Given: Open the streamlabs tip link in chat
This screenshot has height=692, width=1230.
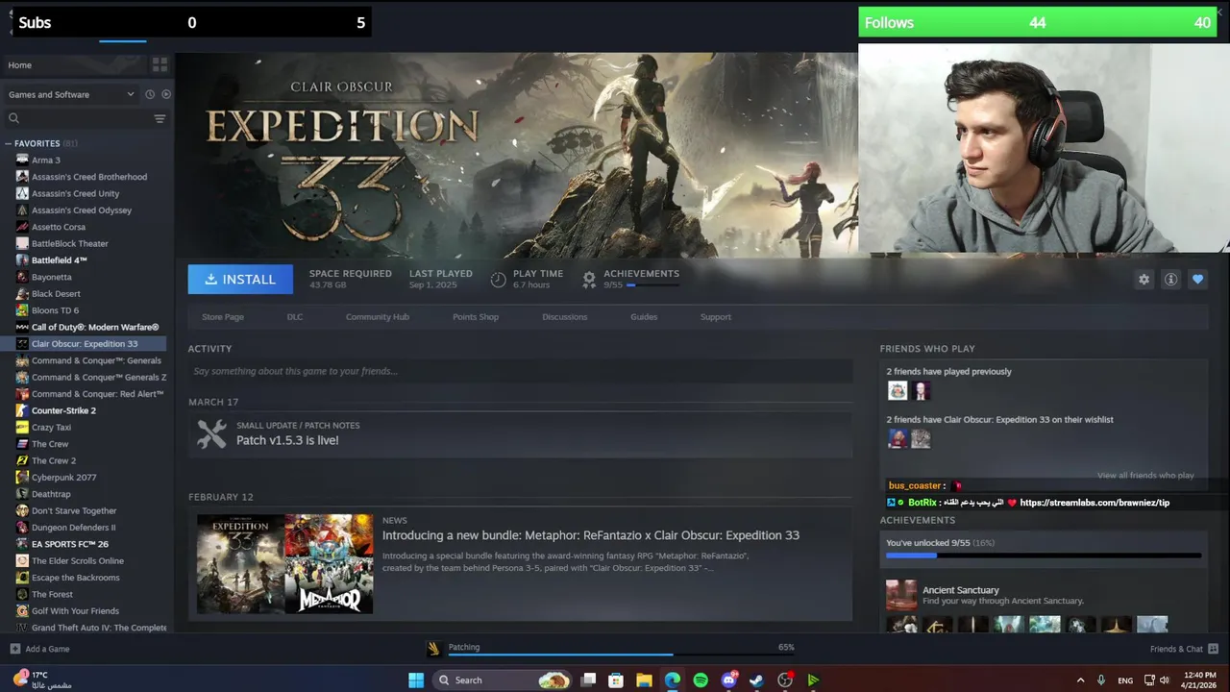Looking at the screenshot, I should pos(1095,503).
